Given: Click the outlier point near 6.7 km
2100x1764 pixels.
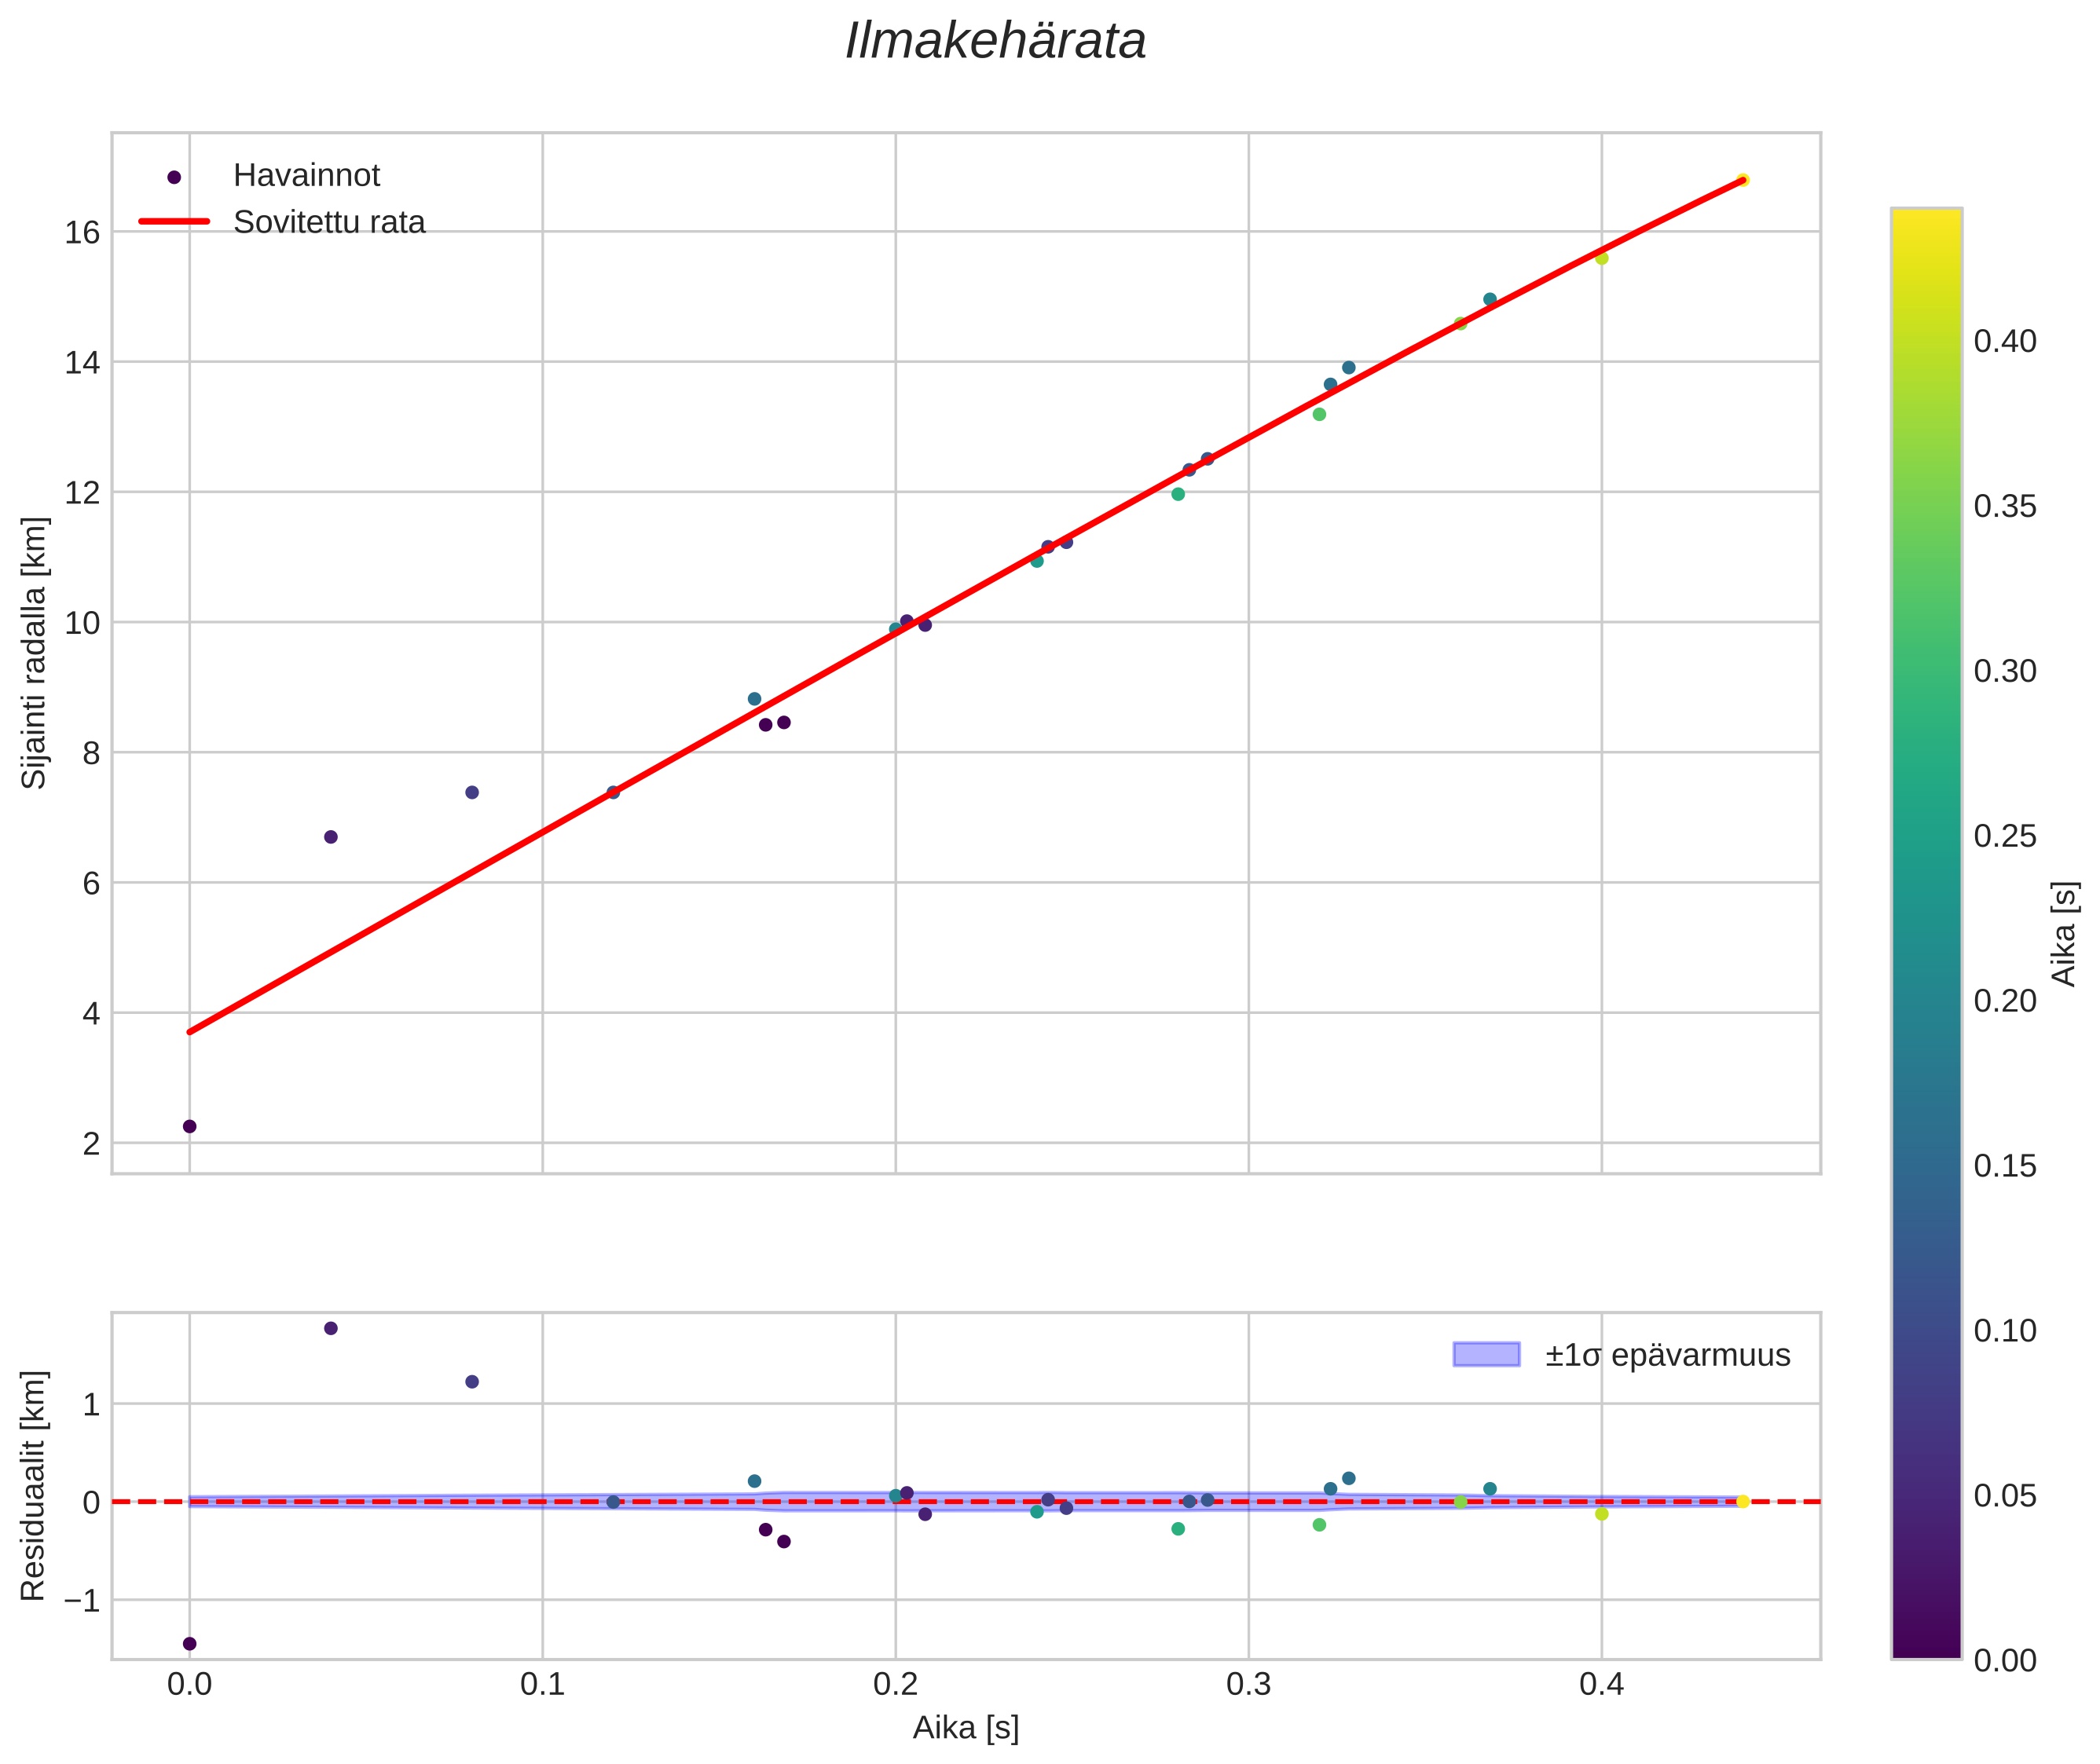Looking at the screenshot, I should (x=332, y=837).
